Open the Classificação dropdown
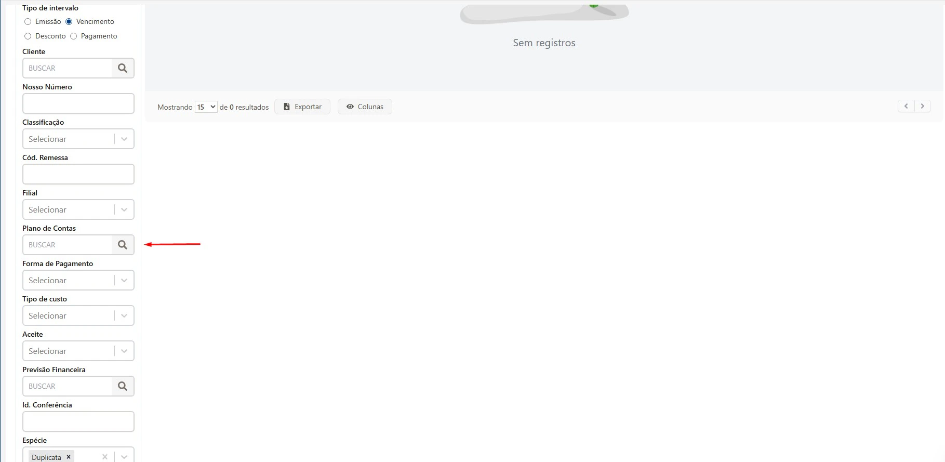945x462 pixels. point(78,139)
